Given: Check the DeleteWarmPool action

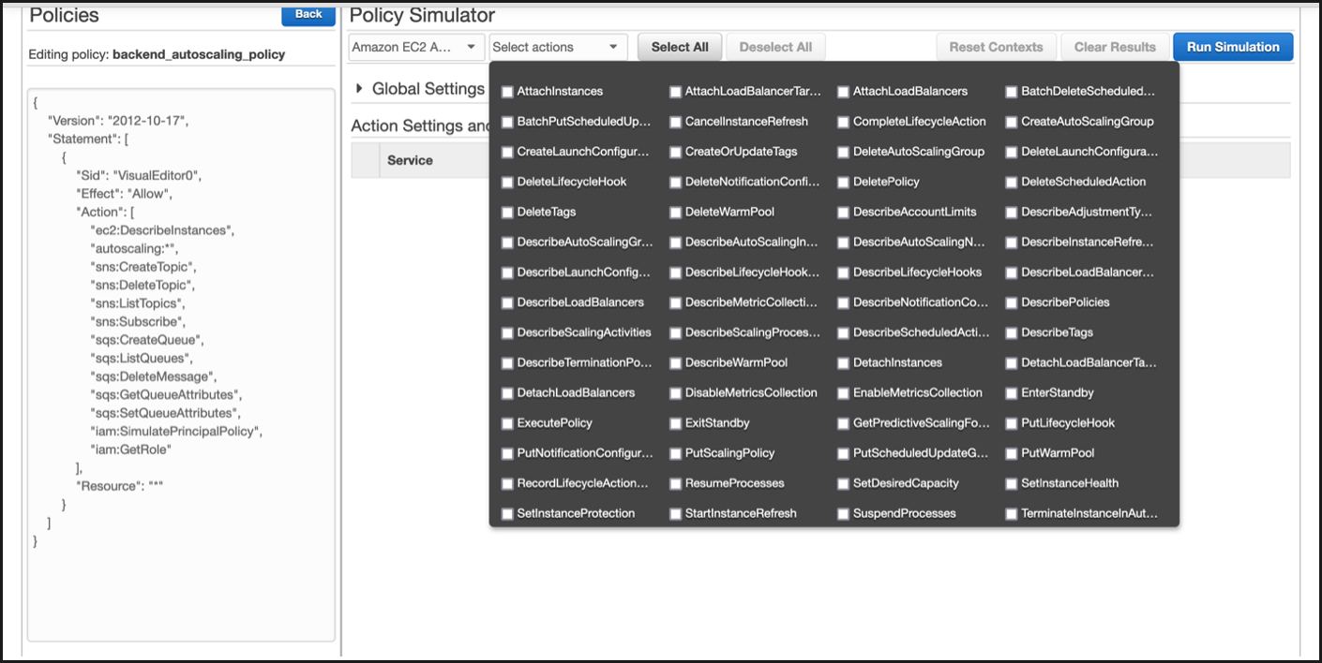Looking at the screenshot, I should (675, 213).
